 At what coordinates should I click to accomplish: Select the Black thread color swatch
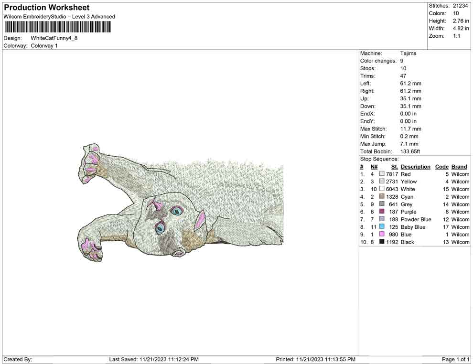click(x=382, y=242)
